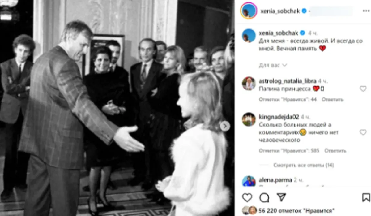View the 585 likes on the second comment
Viewport: 371px width, 216px height.
click(289, 151)
